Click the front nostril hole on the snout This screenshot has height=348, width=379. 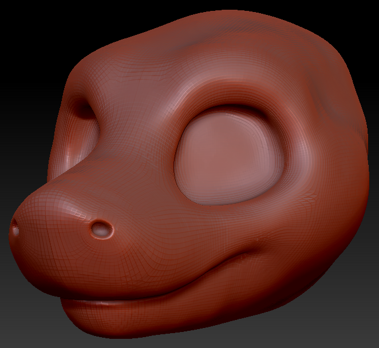point(102,229)
